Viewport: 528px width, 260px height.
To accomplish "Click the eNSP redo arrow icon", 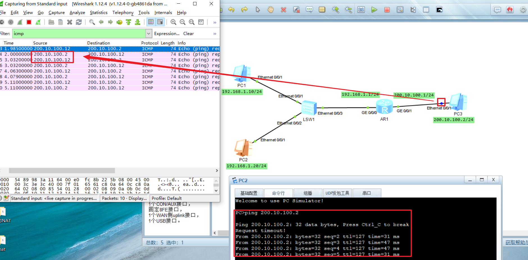I will click(244, 10).
